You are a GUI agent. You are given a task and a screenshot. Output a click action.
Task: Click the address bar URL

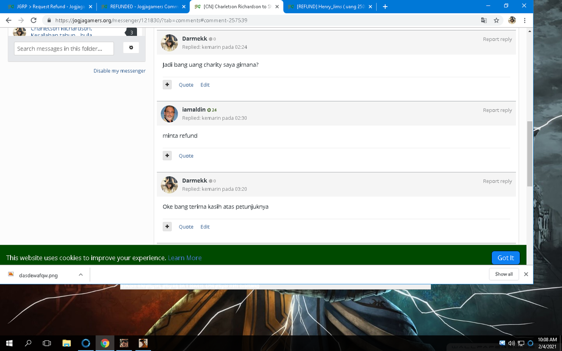point(151,20)
